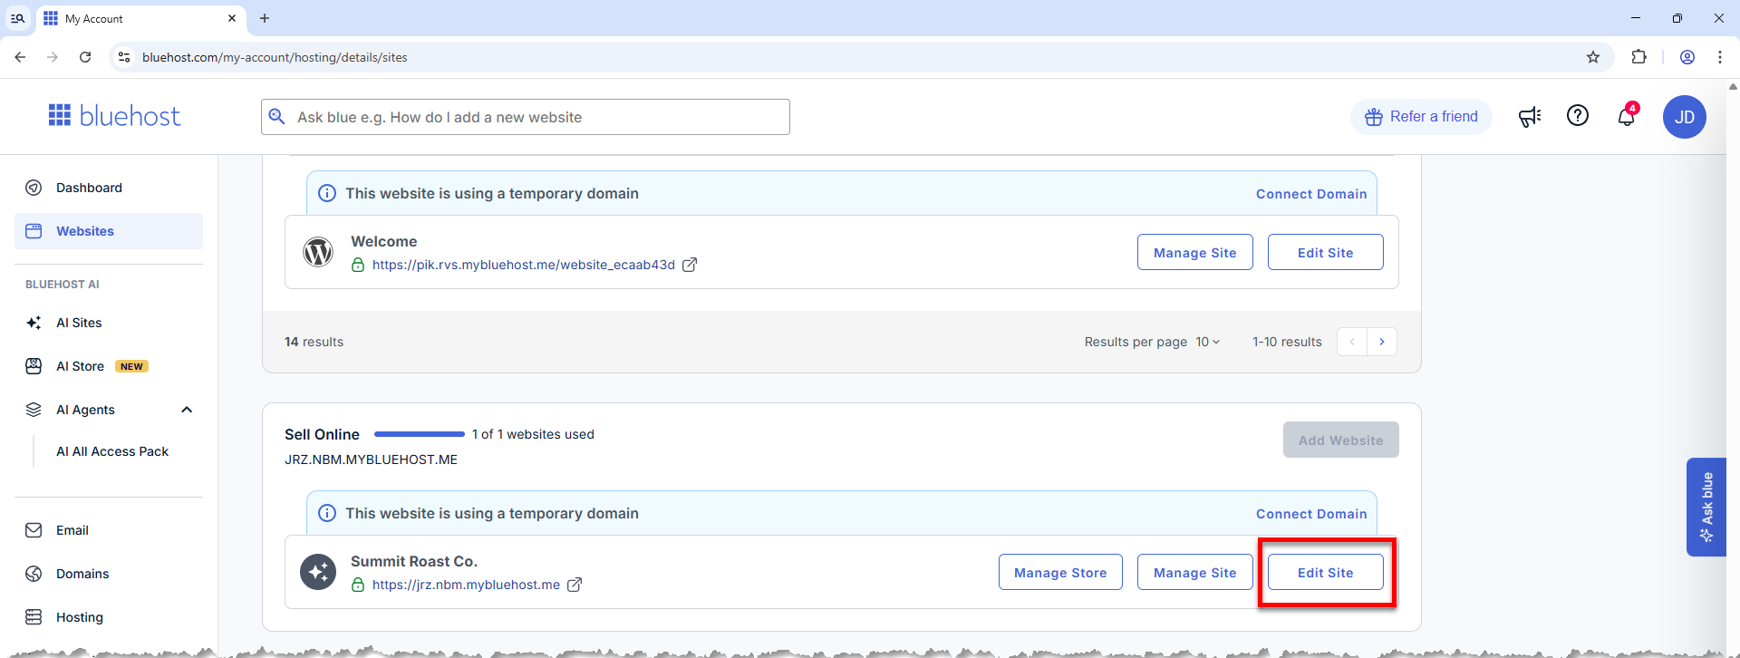Click the BLUEHOST AI section label
Image resolution: width=1740 pixels, height=658 pixels.
(63, 285)
